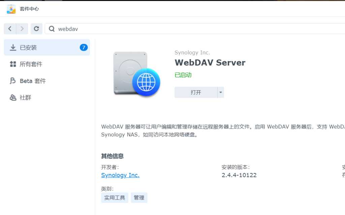The image size is (345, 215).
Task: Click the 类别 label
Action: coord(107,188)
